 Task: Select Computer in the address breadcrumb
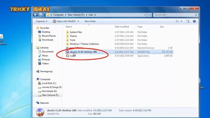[x=58, y=15]
